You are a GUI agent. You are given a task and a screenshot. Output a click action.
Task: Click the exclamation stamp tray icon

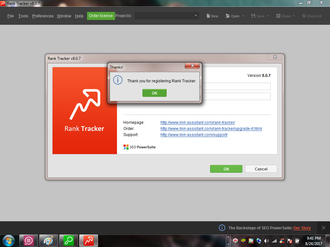coord(251,241)
